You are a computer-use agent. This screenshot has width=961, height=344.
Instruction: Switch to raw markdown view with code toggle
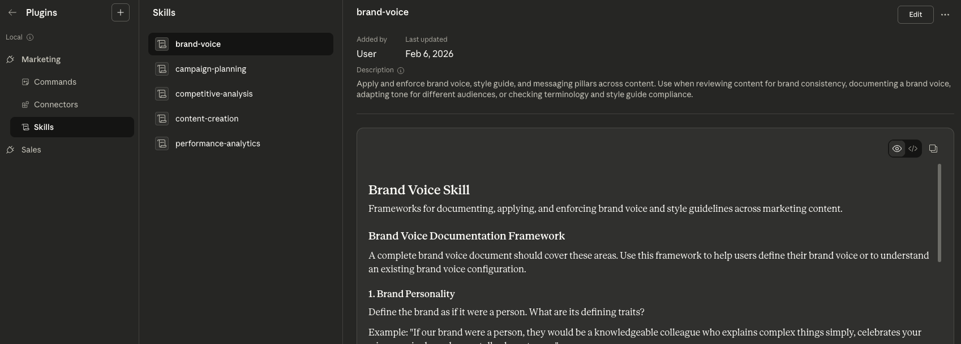click(913, 149)
